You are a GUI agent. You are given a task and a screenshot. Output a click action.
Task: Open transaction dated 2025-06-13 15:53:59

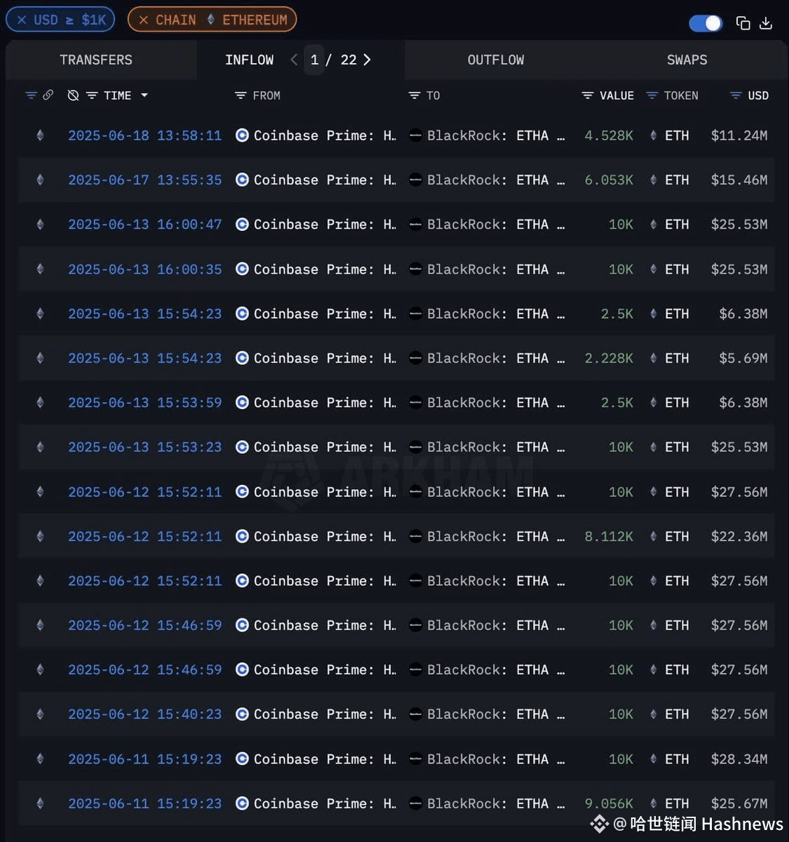tap(144, 403)
